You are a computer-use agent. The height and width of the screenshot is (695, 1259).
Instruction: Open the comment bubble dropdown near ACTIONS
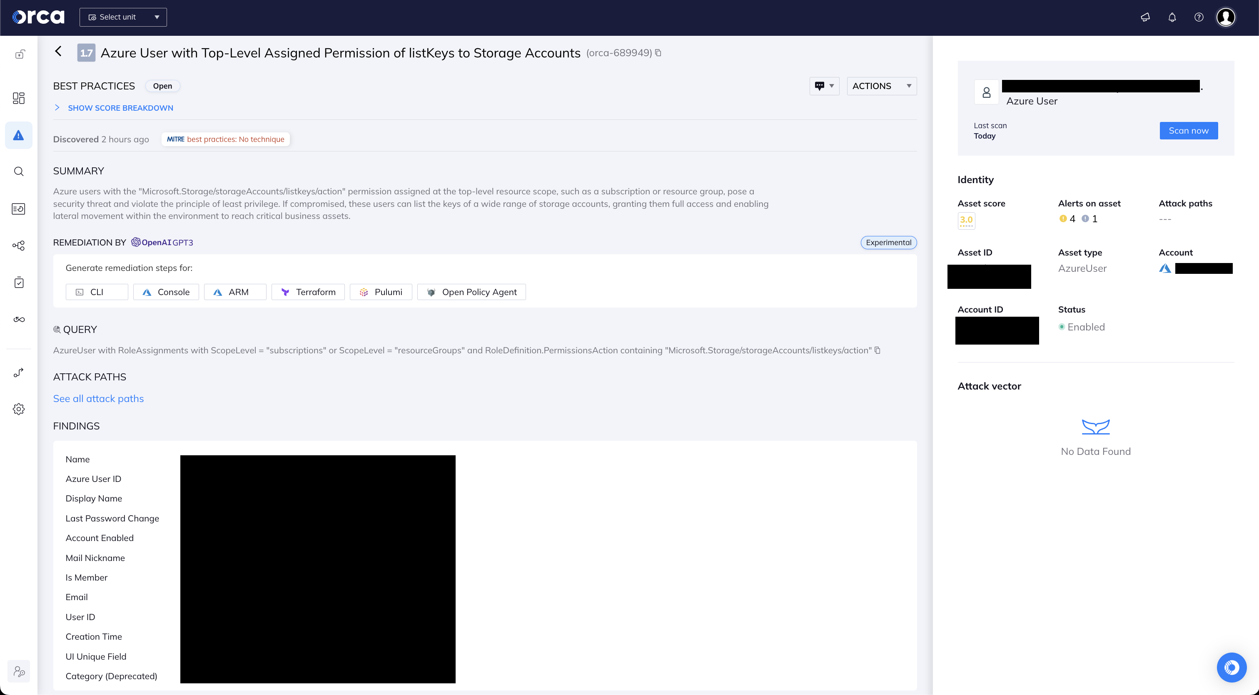coord(825,86)
